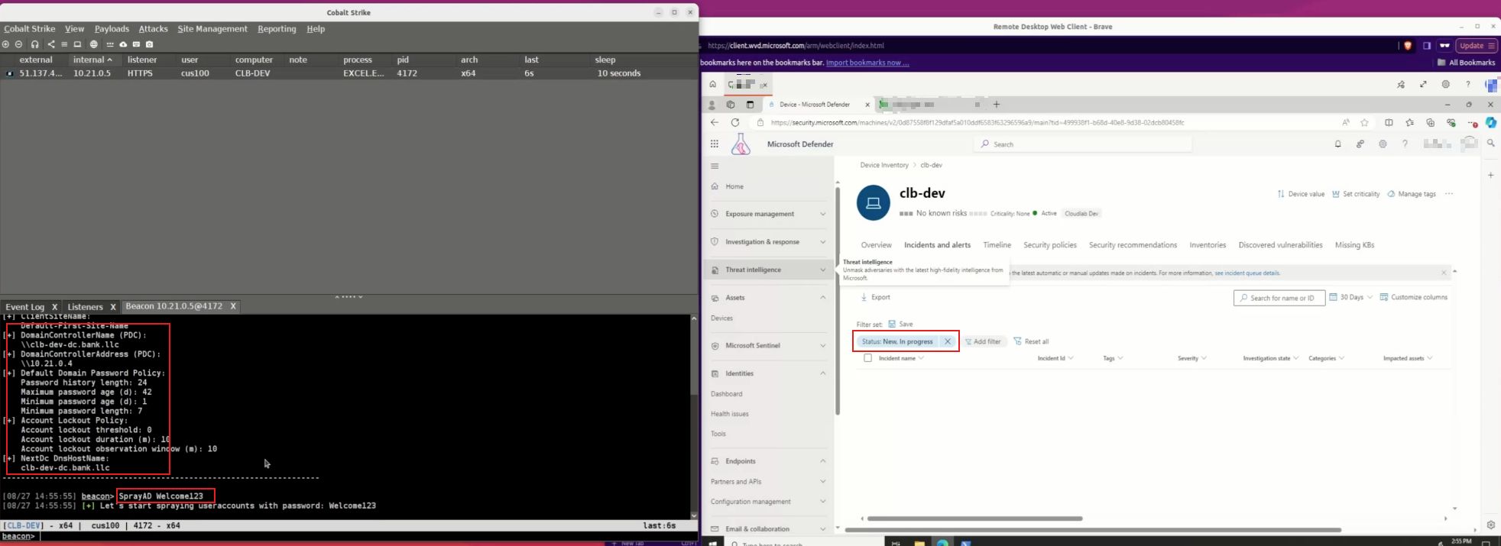Open the Defender app launcher grid

click(715, 144)
